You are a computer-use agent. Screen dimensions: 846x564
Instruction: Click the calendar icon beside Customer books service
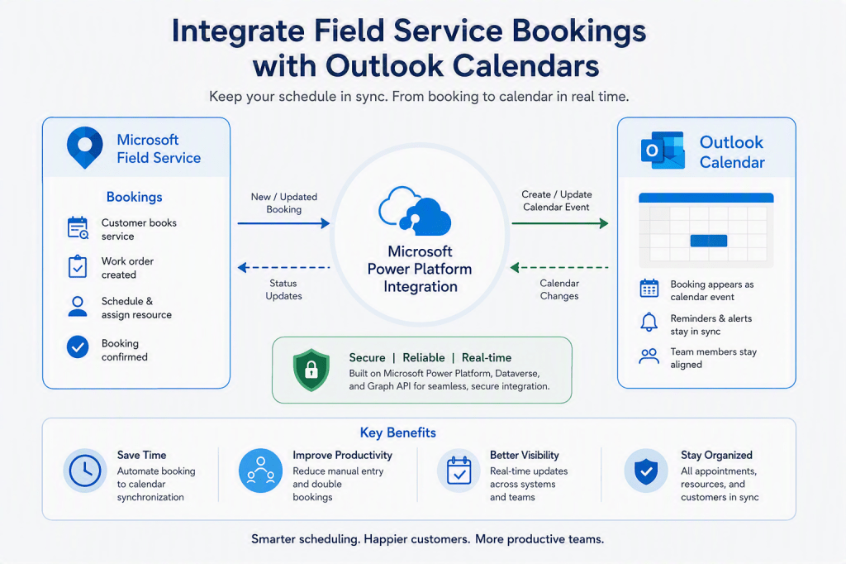point(78,228)
